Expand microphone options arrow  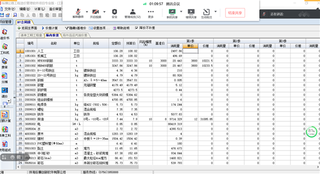pos(87,12)
